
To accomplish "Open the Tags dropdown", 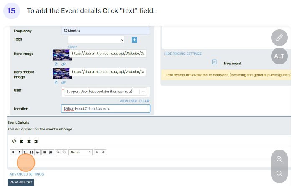I will (93, 40).
